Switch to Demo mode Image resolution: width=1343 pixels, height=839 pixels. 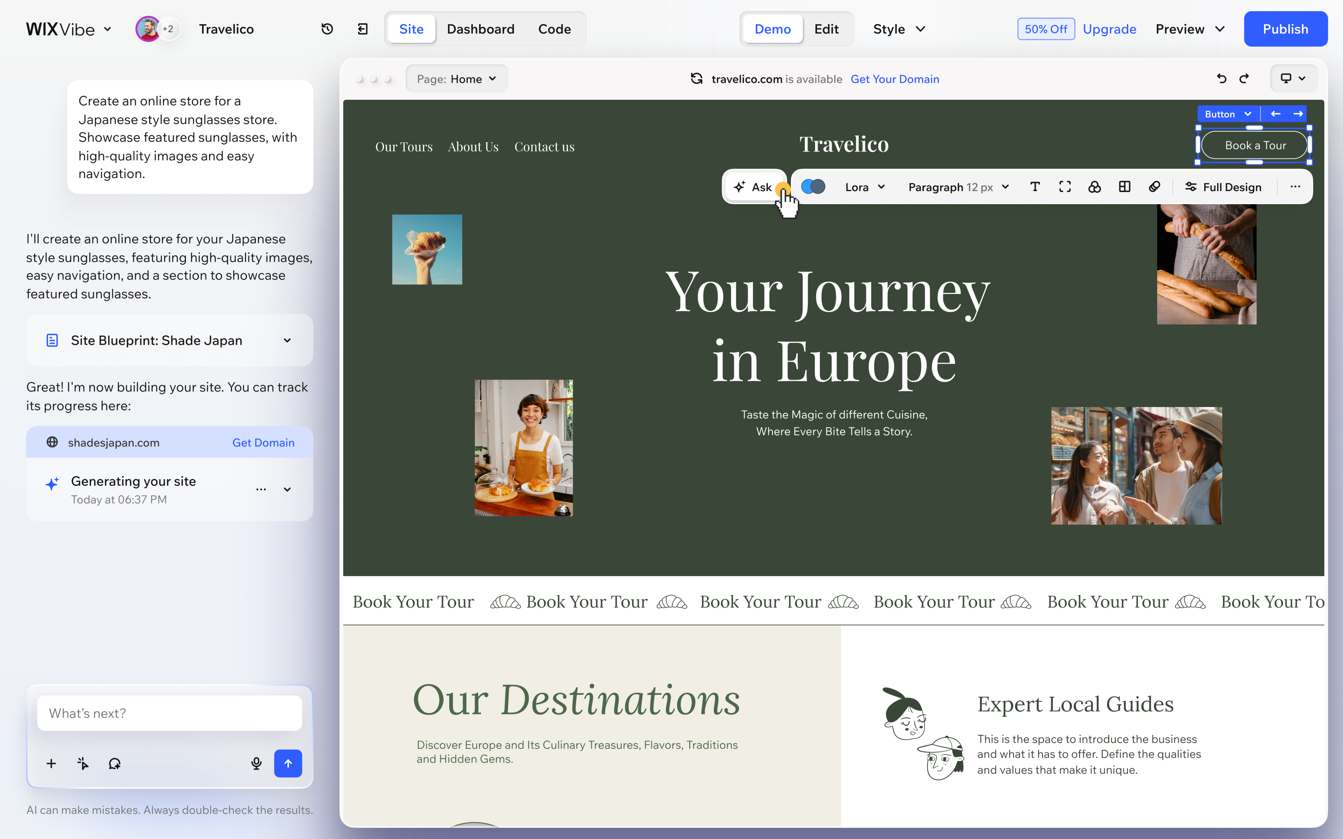point(772,29)
